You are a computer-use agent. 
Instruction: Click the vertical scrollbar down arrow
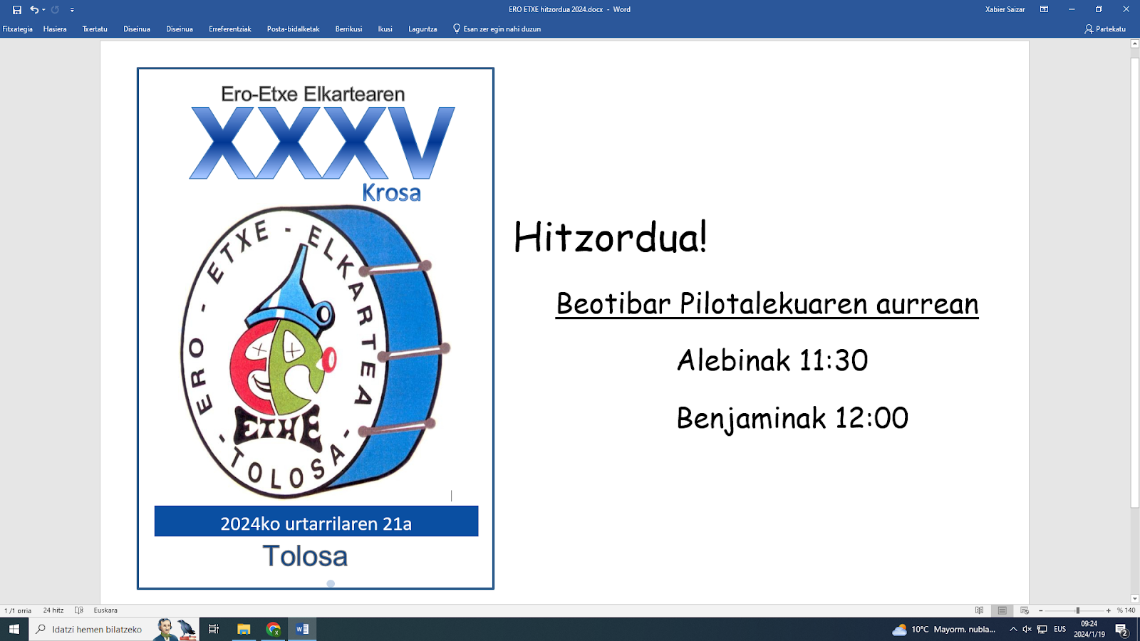coord(1135,599)
